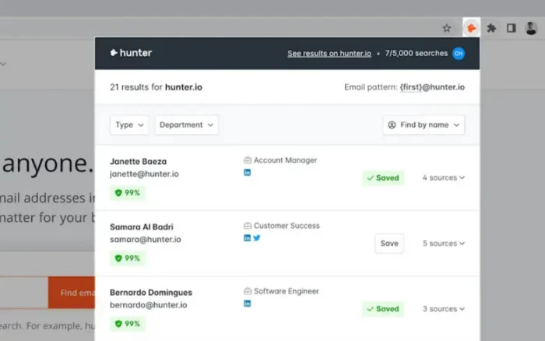Expand 5 sources for Samara Al Badri
The width and height of the screenshot is (545, 341).
click(444, 244)
